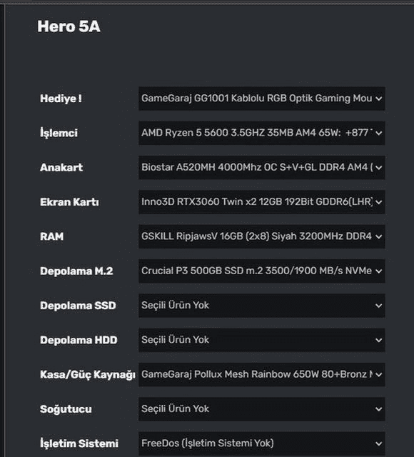Click the Soğutucu label
Viewport: 414px width, 457px height.
pyautogui.click(x=66, y=409)
